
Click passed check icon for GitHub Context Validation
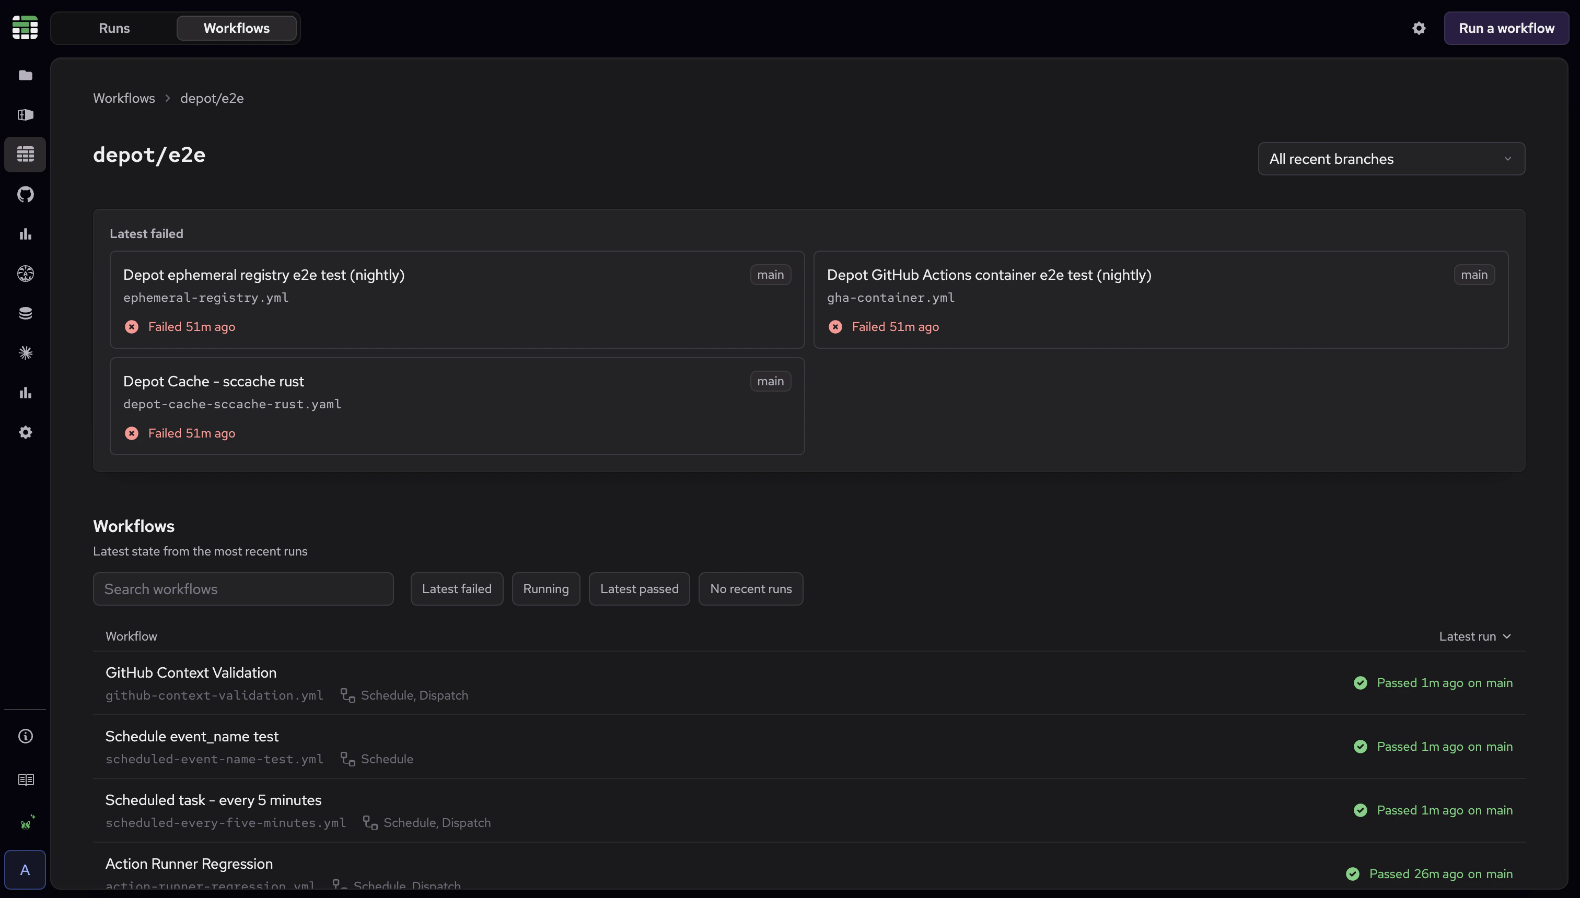point(1360,683)
